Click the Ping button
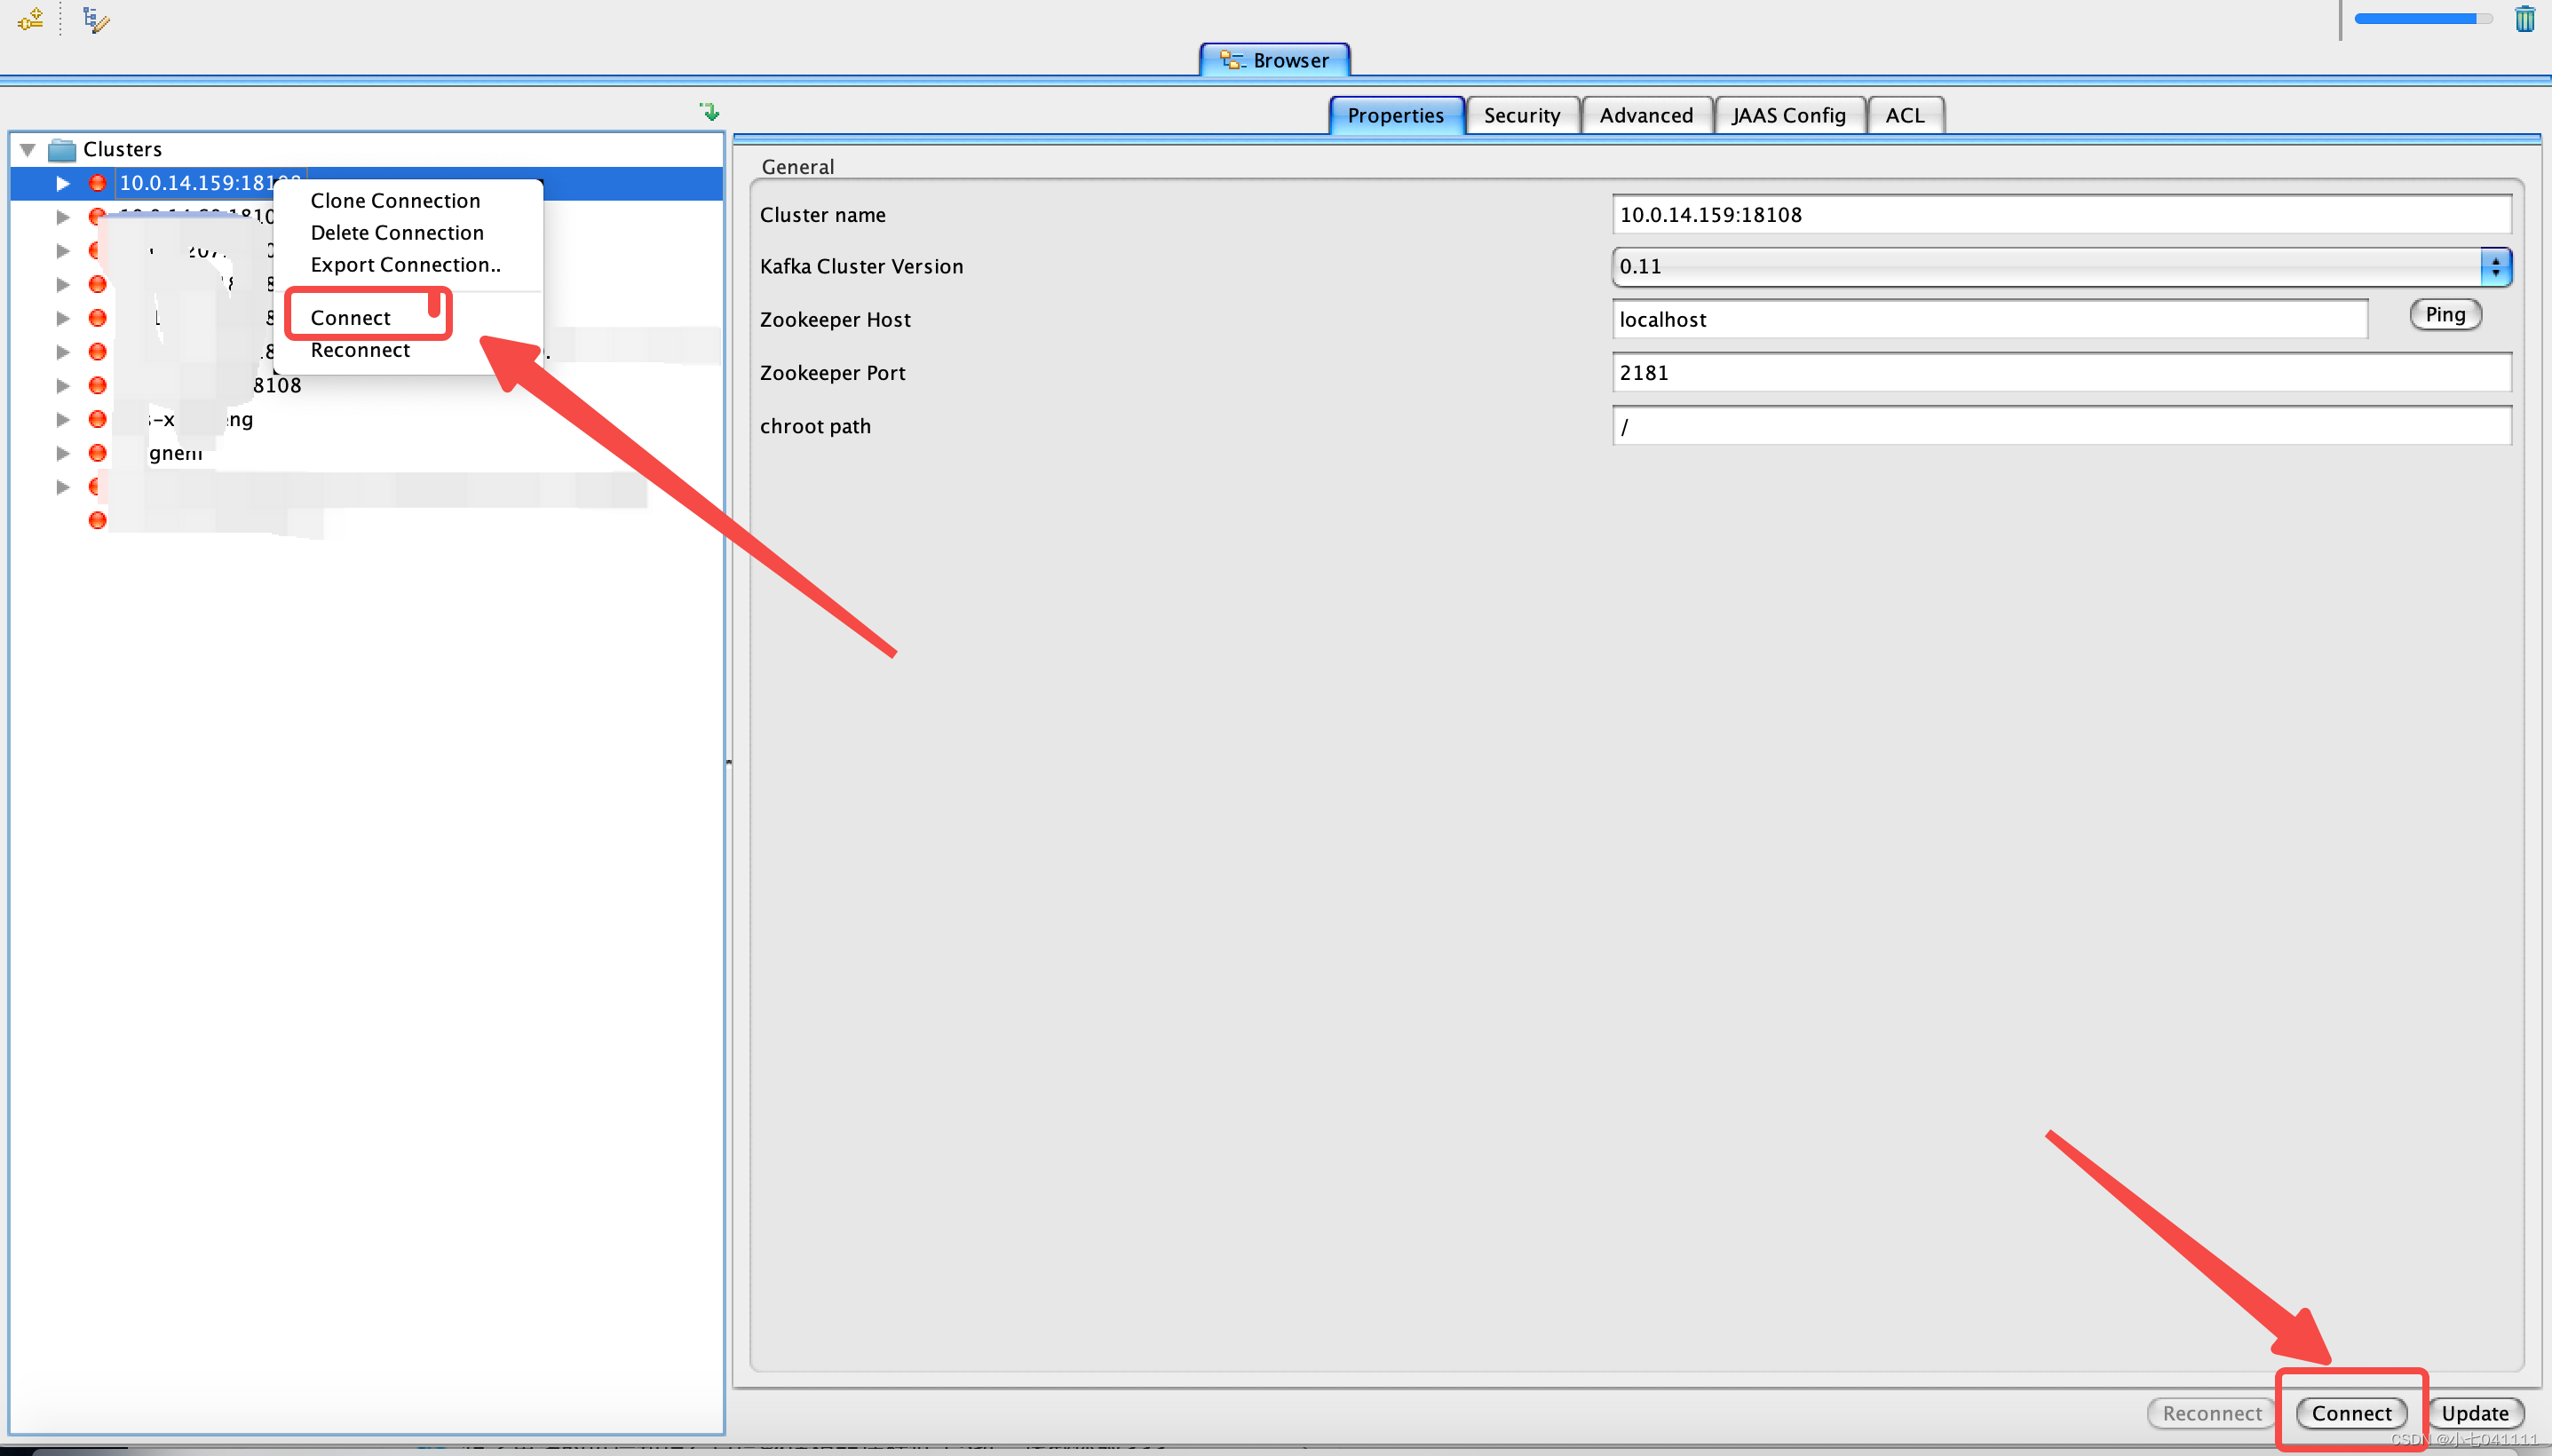The width and height of the screenshot is (2552, 1456). point(2445,314)
